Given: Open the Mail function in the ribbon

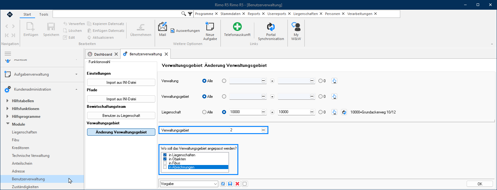Looking at the screenshot, I should tap(163, 29).
